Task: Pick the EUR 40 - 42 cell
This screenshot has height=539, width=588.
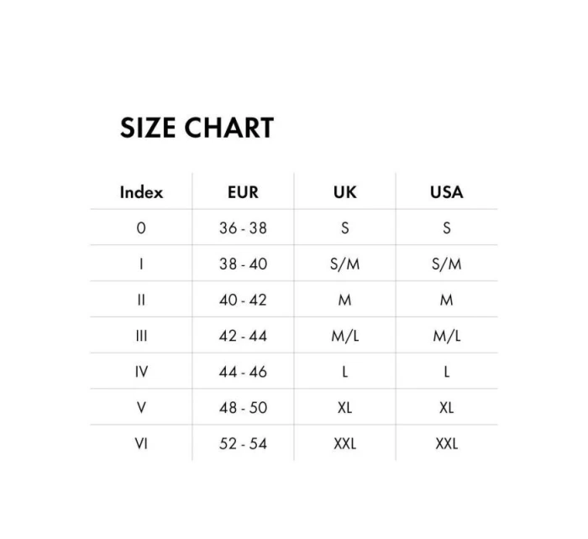Action: 243,300
